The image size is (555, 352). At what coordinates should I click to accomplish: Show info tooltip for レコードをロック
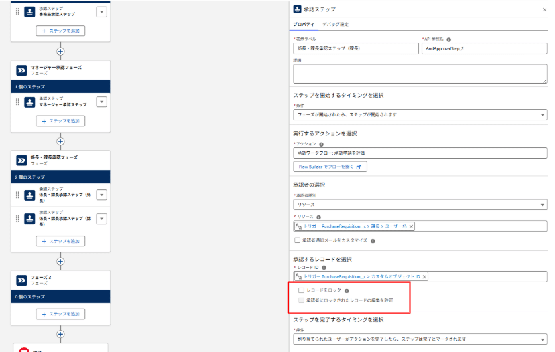pyautogui.click(x=347, y=291)
